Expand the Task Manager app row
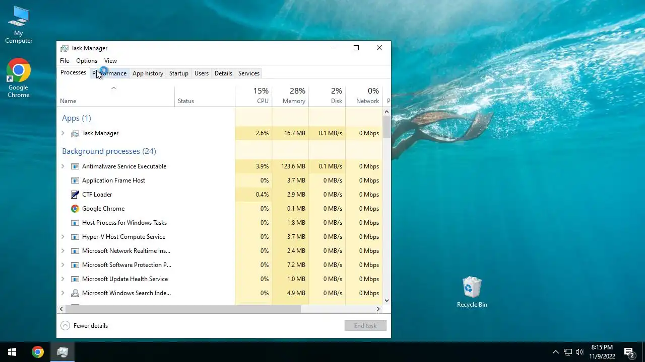 click(63, 133)
